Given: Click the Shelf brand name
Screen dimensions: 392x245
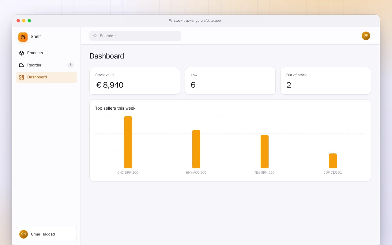Looking at the screenshot, I should 36,36.
